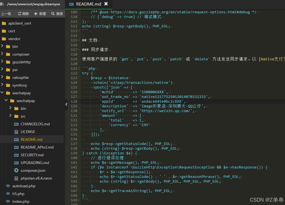This screenshot has height=205, width=285.
Task: Click the README_APIv2.md markdown file icon
Action: (x=16, y=147)
